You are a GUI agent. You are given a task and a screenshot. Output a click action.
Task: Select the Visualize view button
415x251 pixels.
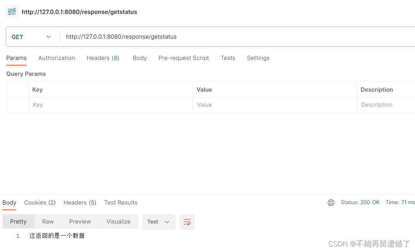pos(119,222)
